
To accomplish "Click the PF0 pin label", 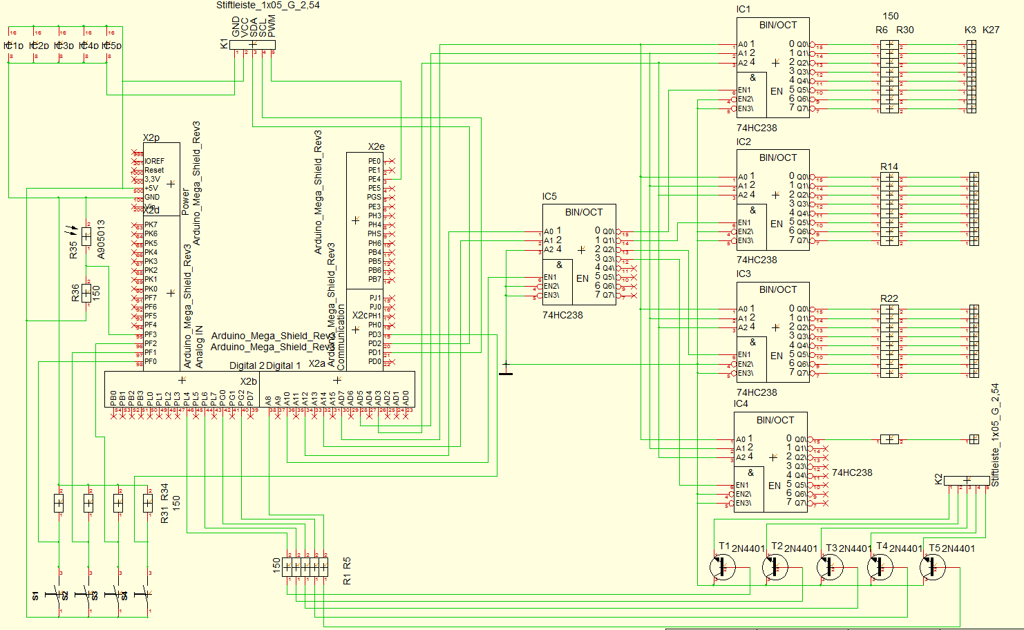I will coord(151,361).
